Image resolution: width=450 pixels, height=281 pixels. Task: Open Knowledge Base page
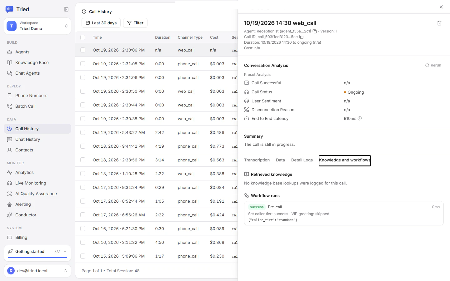click(x=37, y=62)
